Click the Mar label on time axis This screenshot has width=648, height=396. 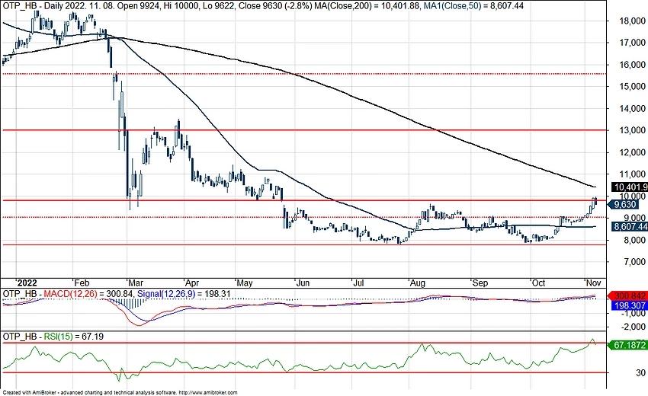[136, 283]
